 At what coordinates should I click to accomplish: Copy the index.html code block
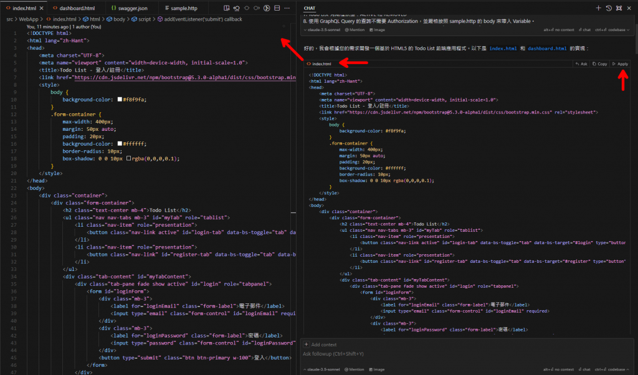point(600,64)
